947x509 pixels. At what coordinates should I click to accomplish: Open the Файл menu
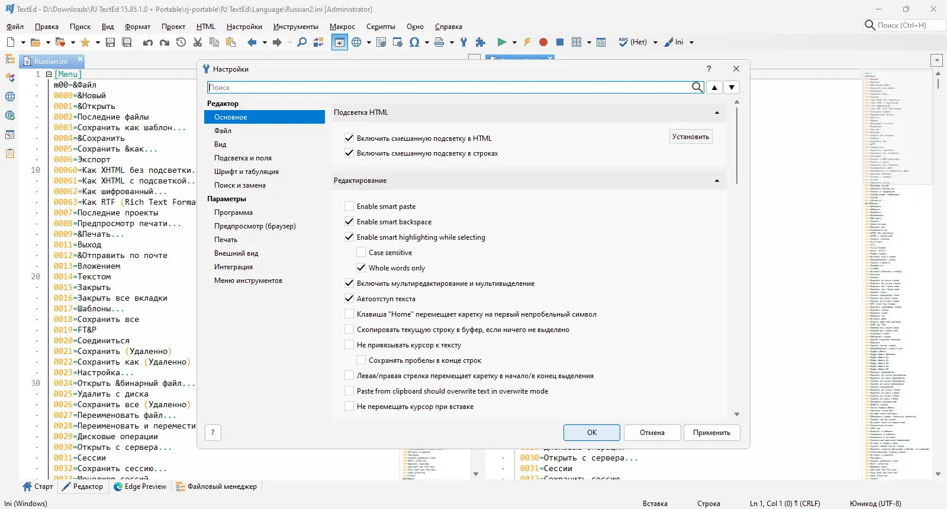tap(15, 27)
